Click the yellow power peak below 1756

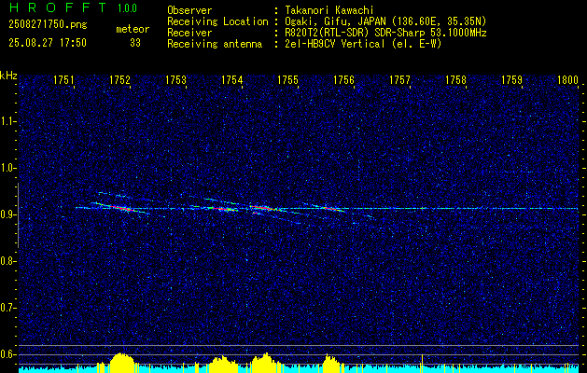(331, 364)
